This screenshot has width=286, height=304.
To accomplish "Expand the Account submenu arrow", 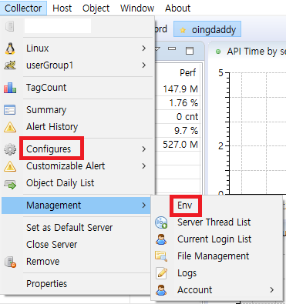I will point(272,290).
